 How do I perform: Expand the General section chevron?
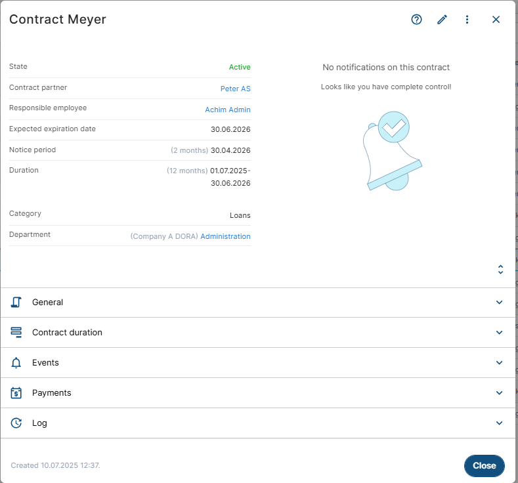[x=499, y=302]
